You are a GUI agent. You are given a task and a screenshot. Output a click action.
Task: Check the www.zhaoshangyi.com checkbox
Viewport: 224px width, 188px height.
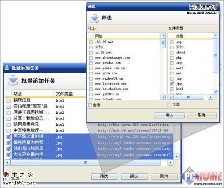90,58
